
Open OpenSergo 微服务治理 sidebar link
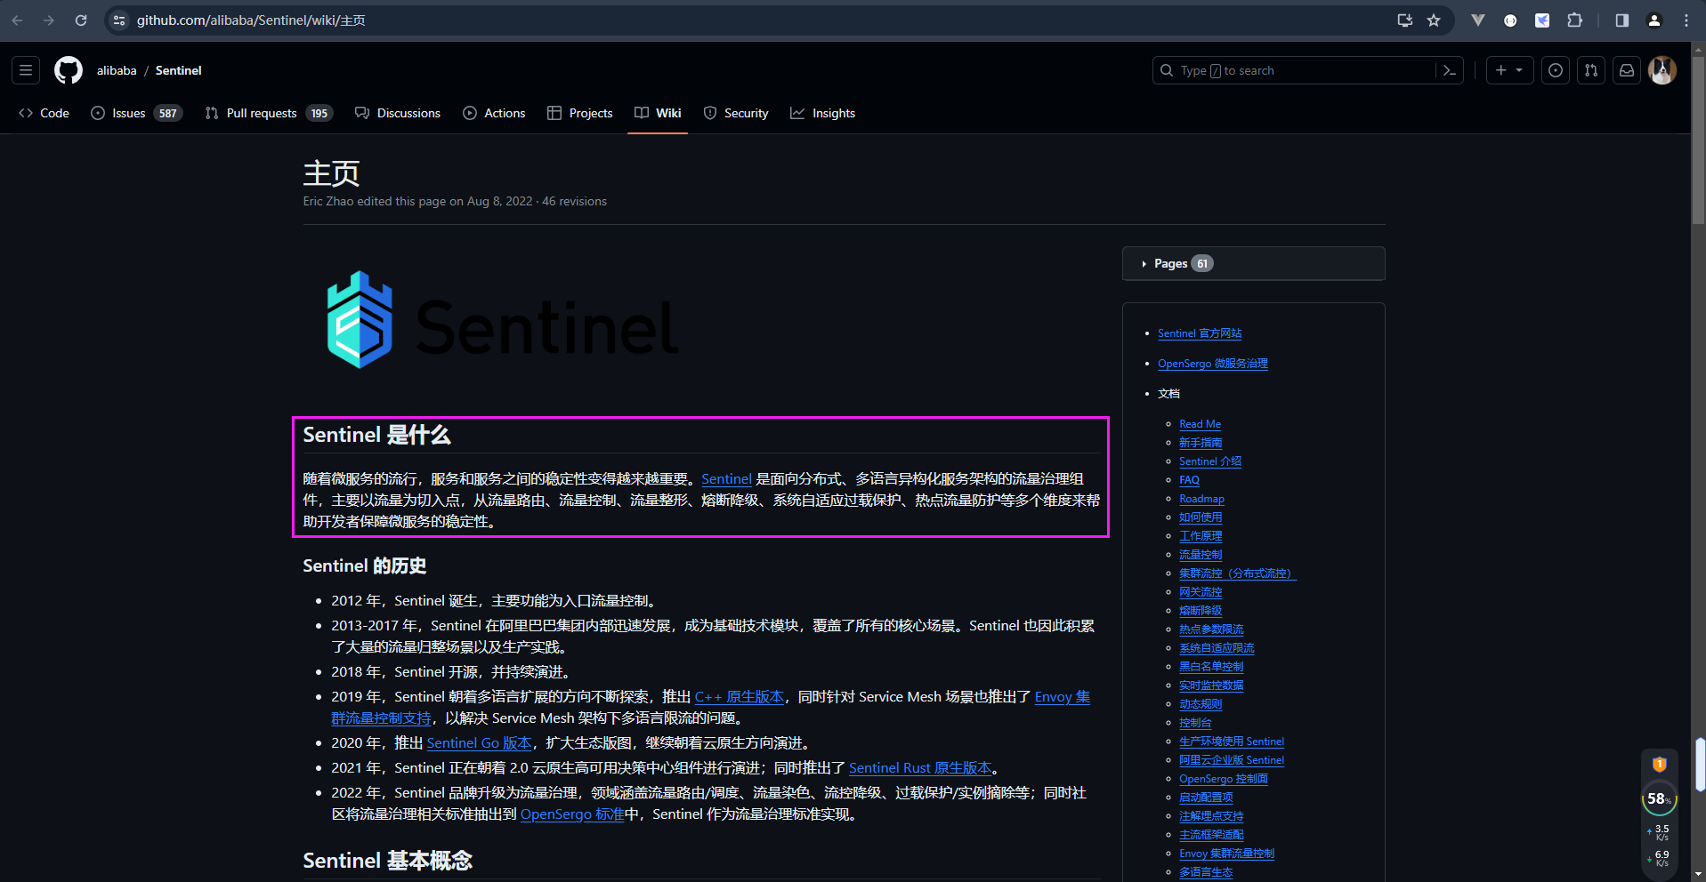(x=1212, y=364)
